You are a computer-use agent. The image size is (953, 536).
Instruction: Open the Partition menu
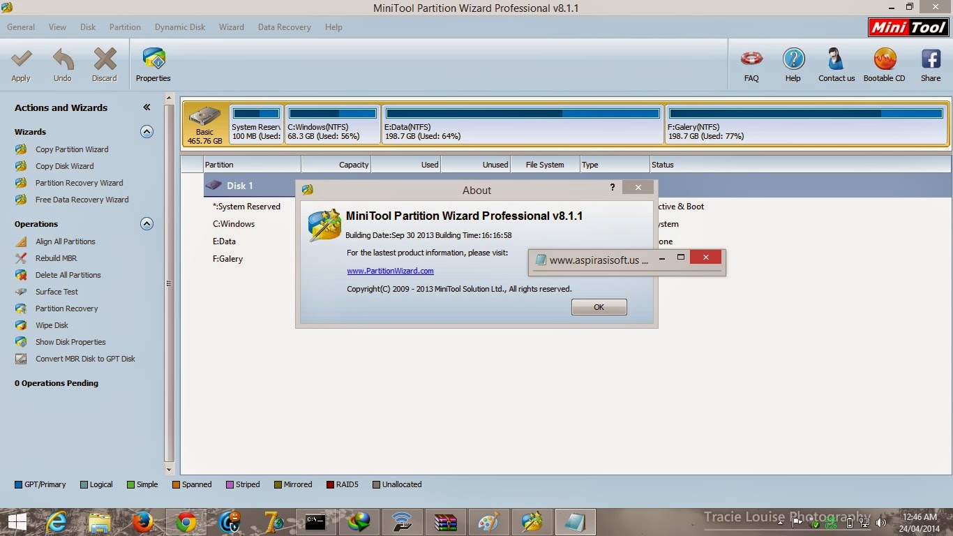[x=125, y=27]
